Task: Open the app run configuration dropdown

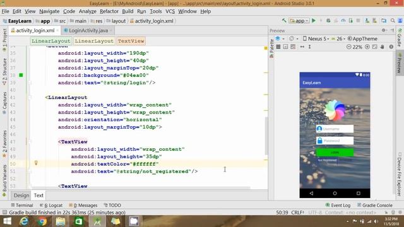Action: 299,21
